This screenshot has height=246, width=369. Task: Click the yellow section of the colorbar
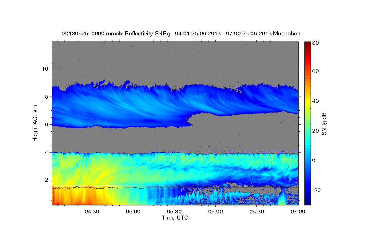point(307,101)
